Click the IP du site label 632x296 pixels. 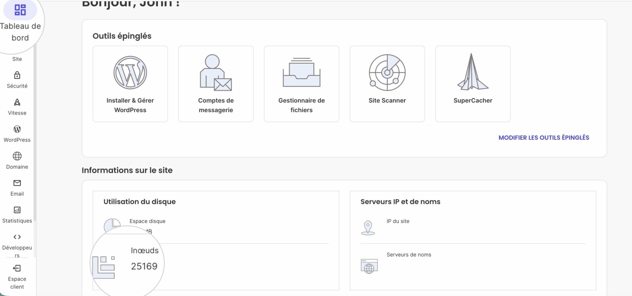(x=398, y=221)
